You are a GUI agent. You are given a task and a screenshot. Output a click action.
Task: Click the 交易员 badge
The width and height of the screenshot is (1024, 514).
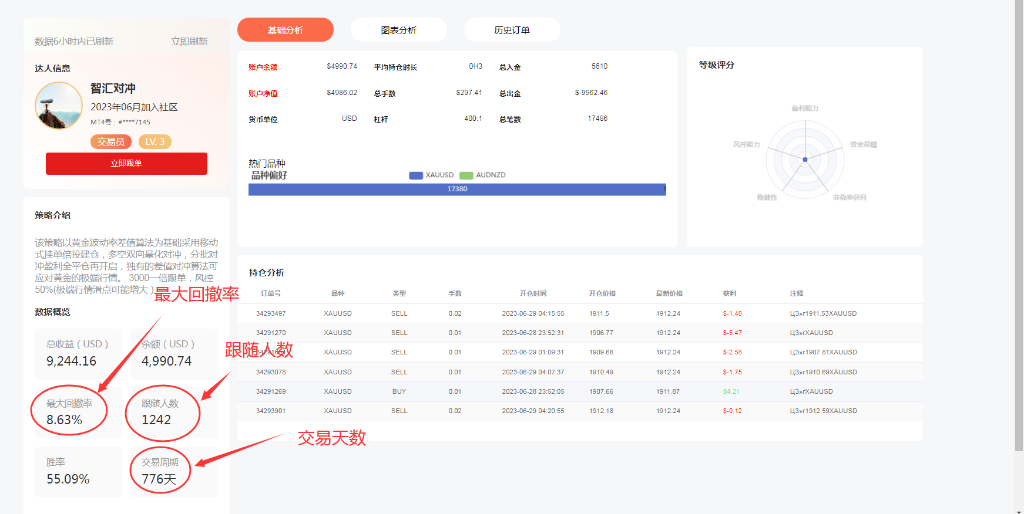[x=111, y=141]
